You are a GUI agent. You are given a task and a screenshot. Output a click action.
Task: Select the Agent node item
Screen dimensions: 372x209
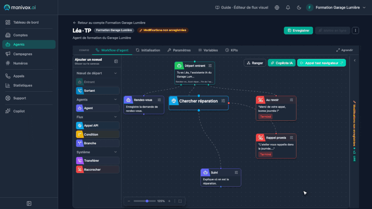[x=98, y=108]
